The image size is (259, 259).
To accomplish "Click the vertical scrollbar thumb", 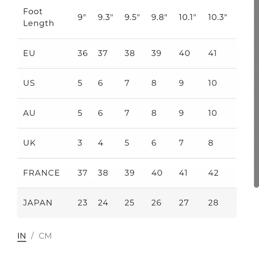I will [x=256, y=93].
